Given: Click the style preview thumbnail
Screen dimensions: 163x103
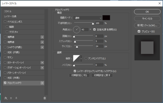Looking at the screenshot, I should click(x=147, y=48).
